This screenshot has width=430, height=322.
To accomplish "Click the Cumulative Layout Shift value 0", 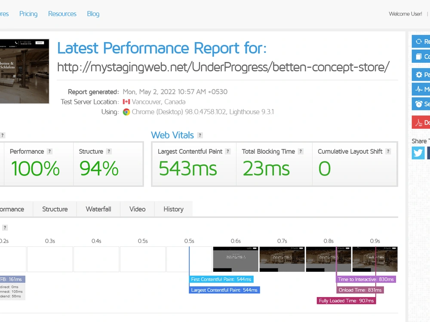I will click(x=325, y=168).
